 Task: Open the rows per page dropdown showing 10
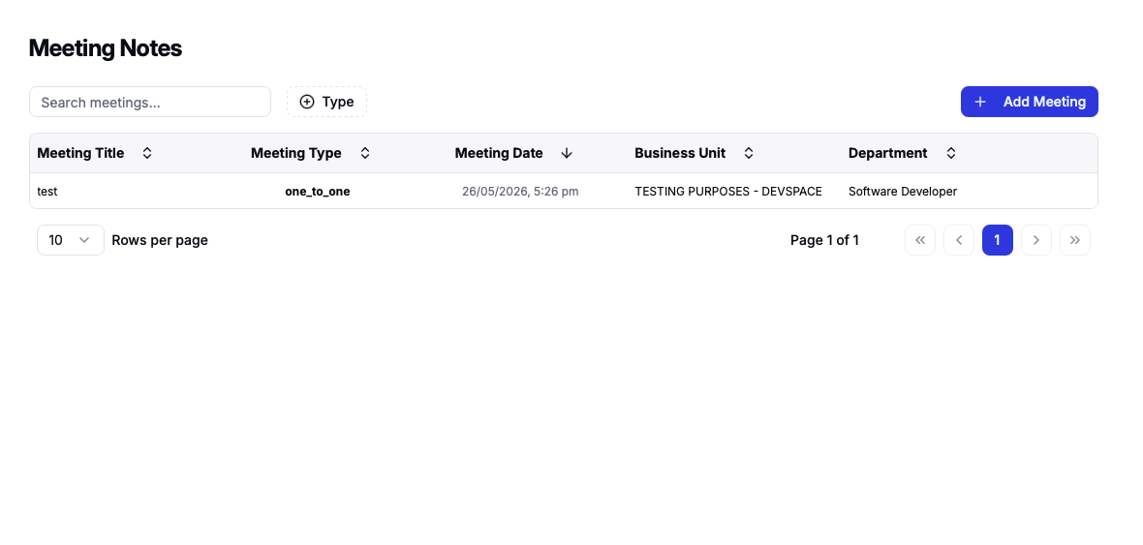click(x=71, y=240)
